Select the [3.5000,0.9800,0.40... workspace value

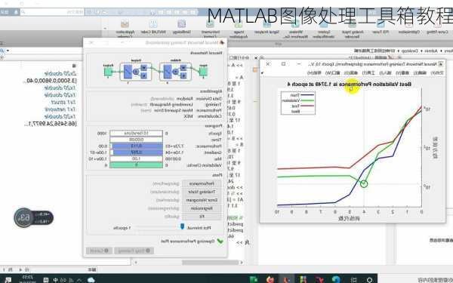51,81
